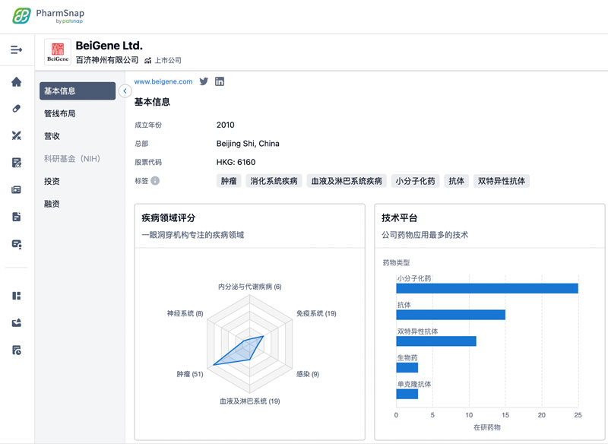This screenshot has width=608, height=444.
Task: Click the 小分子化药 bar in chart
Action: click(x=487, y=288)
